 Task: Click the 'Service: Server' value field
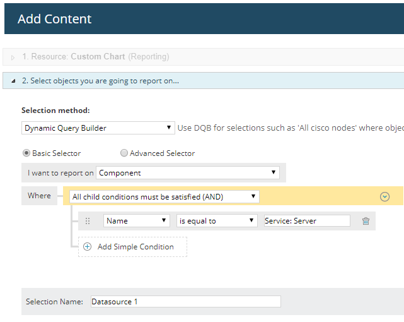click(x=307, y=221)
